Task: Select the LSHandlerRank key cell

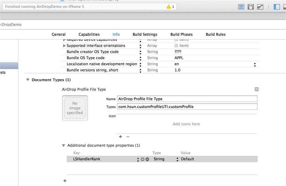Action: (87, 159)
